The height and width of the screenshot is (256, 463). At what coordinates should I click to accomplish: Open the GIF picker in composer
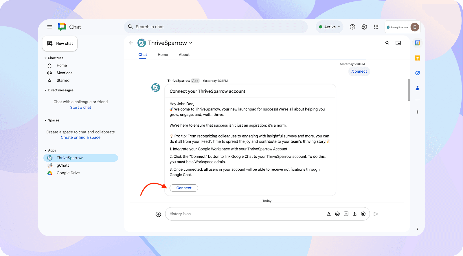coord(346,214)
